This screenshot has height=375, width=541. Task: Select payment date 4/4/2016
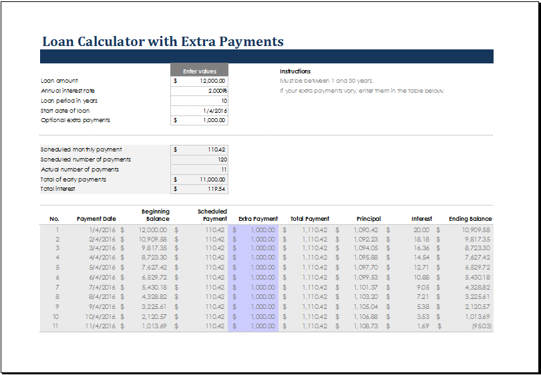point(102,258)
